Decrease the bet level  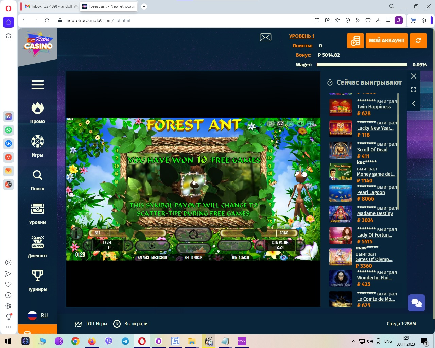[88, 245]
